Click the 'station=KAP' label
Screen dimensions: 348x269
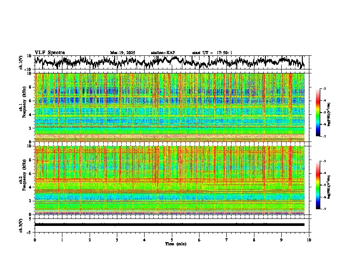click(163, 53)
